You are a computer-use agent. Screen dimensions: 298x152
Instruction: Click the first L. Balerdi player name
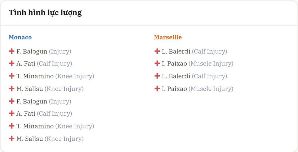click(176, 51)
